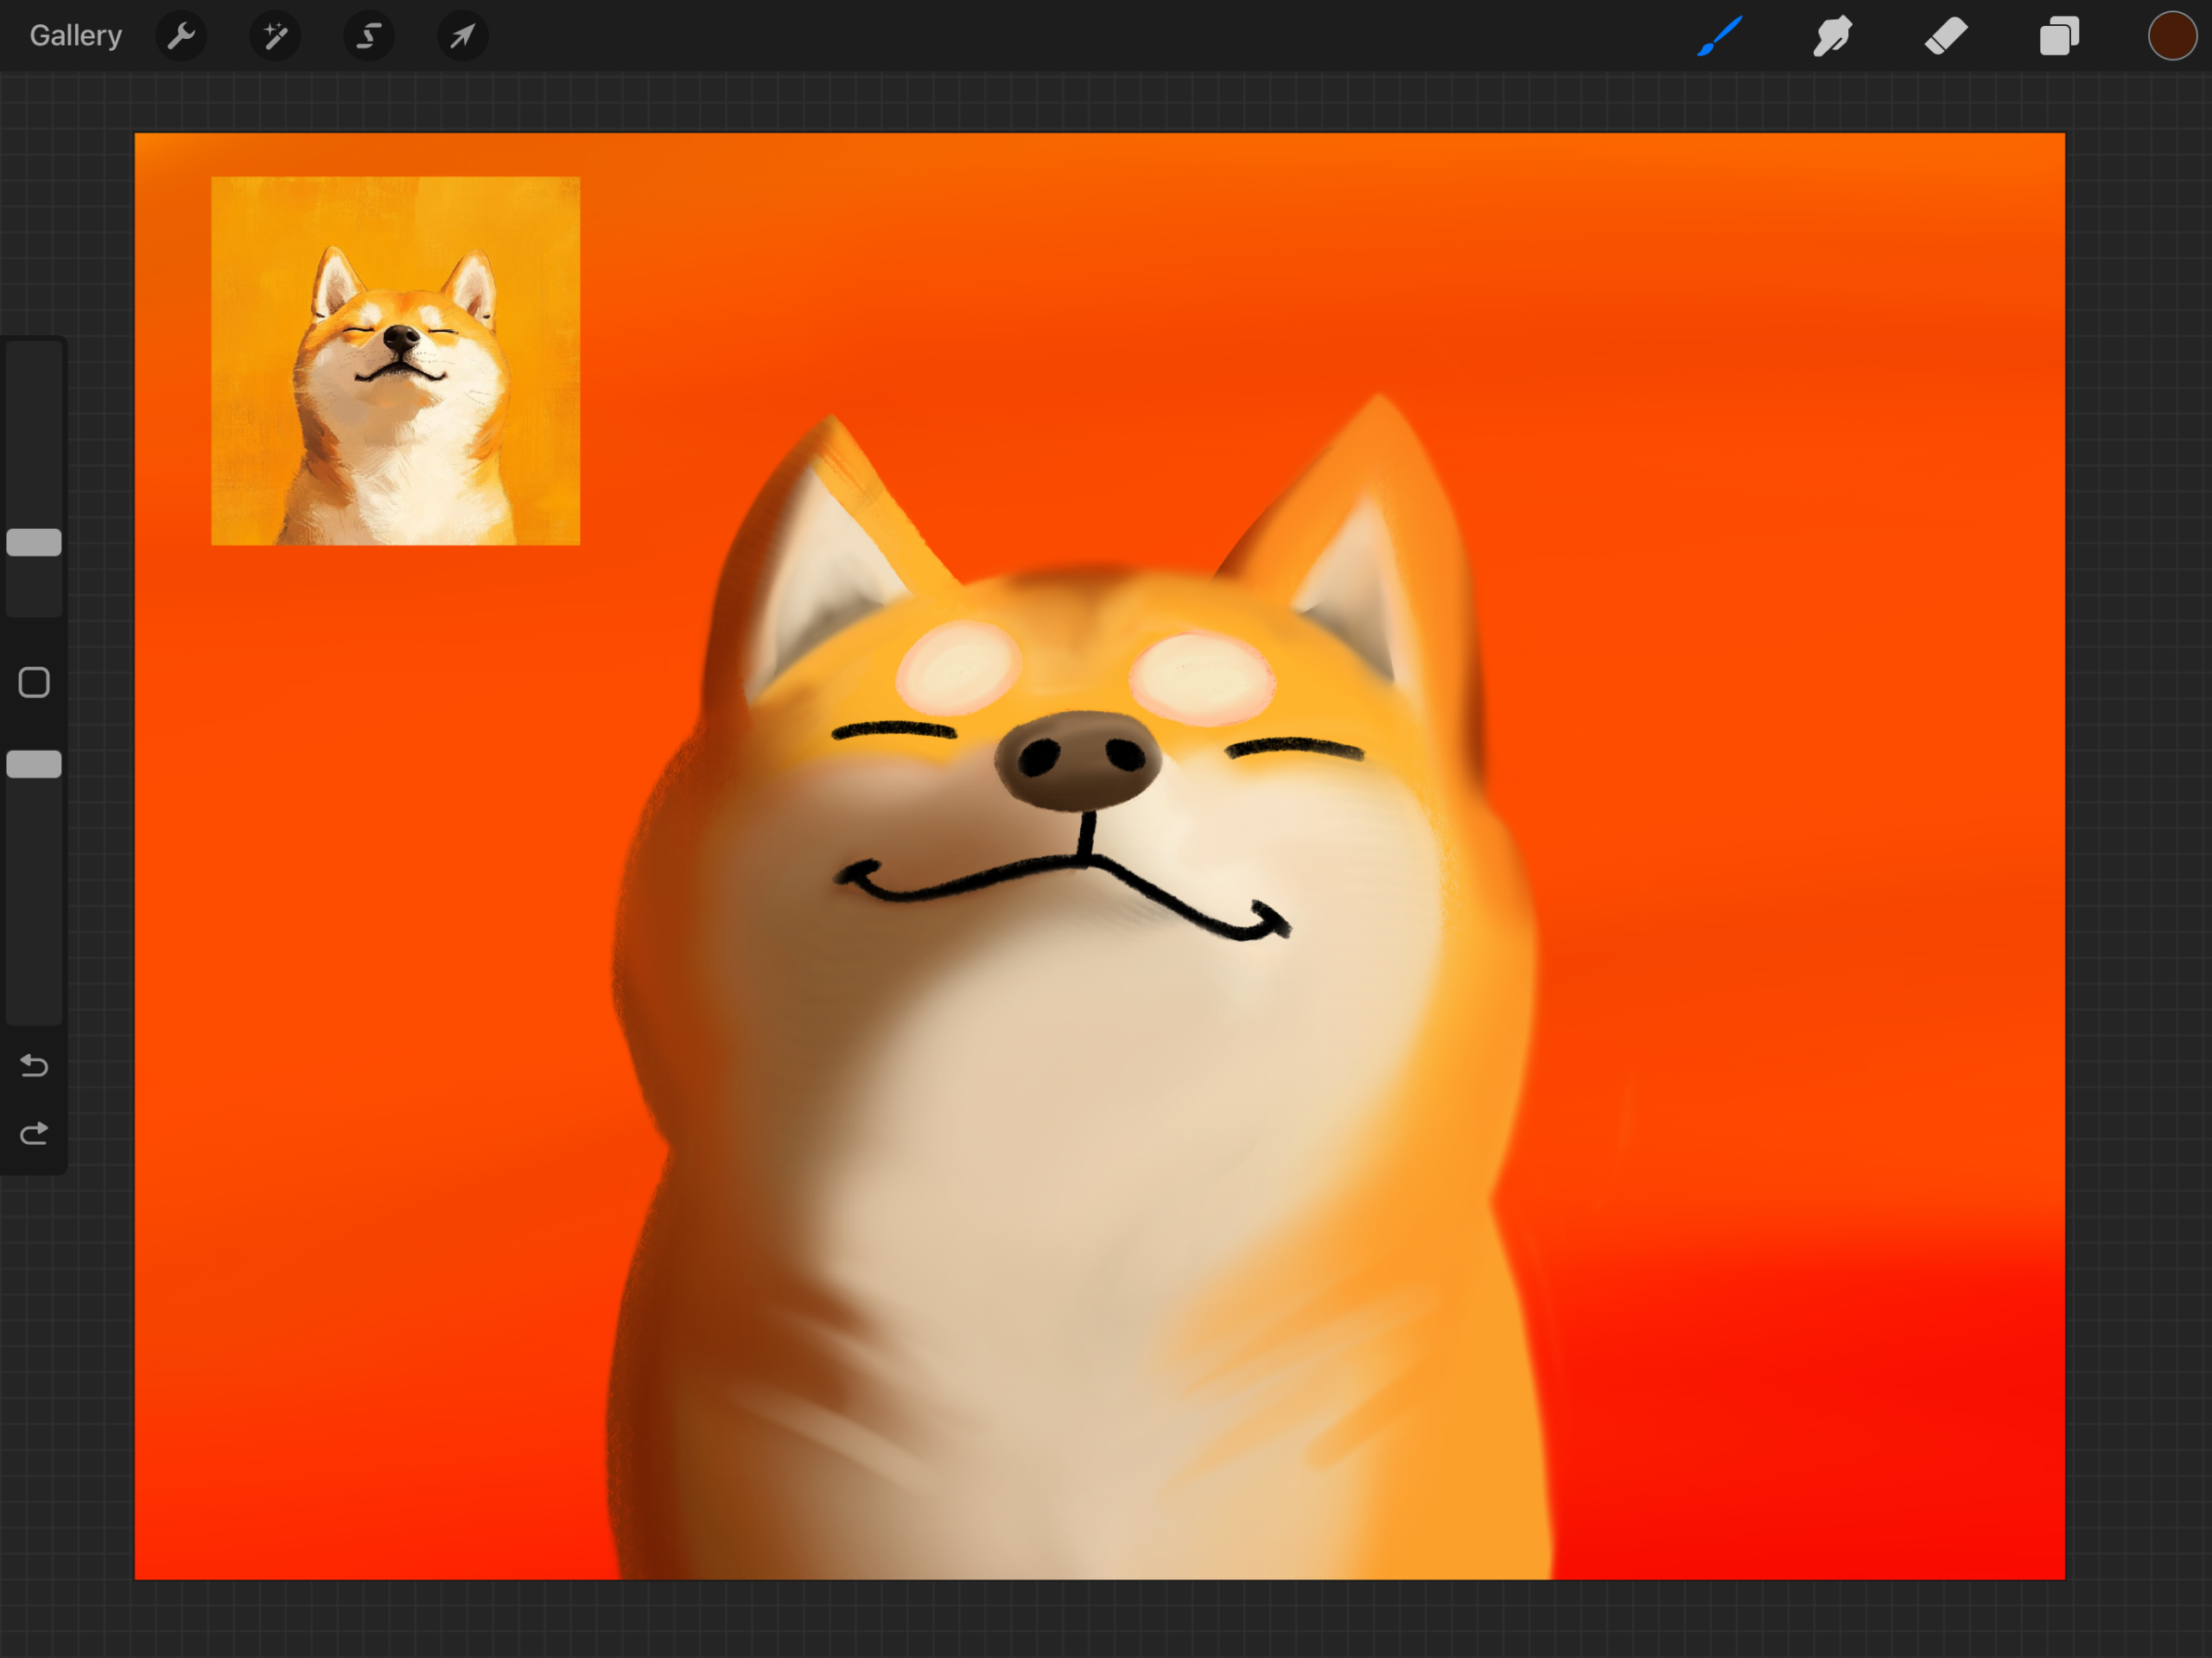This screenshot has width=2212, height=1658.
Task: Open the active color picker
Action: [x=2171, y=37]
